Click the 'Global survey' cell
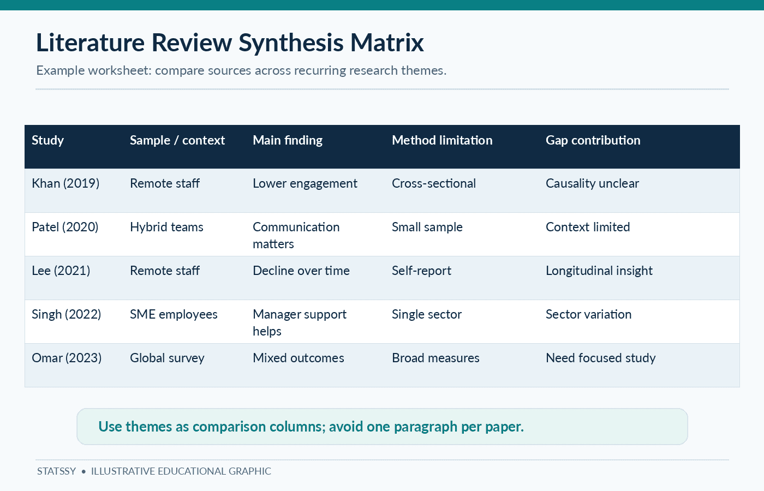The width and height of the screenshot is (764, 491). pos(167,358)
